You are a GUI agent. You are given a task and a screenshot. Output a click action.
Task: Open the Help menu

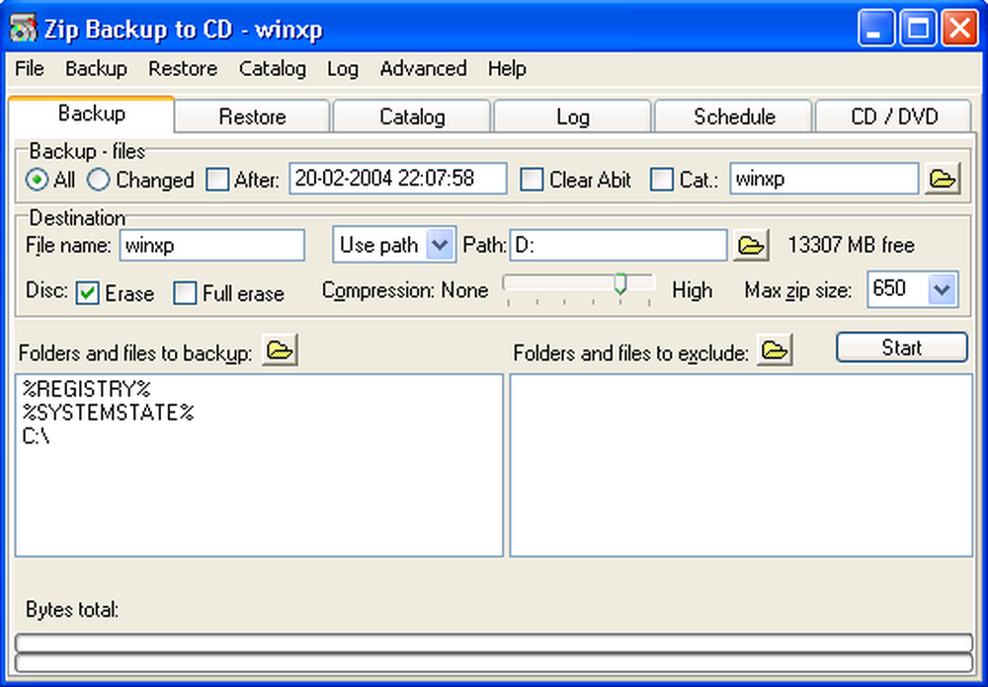[507, 68]
